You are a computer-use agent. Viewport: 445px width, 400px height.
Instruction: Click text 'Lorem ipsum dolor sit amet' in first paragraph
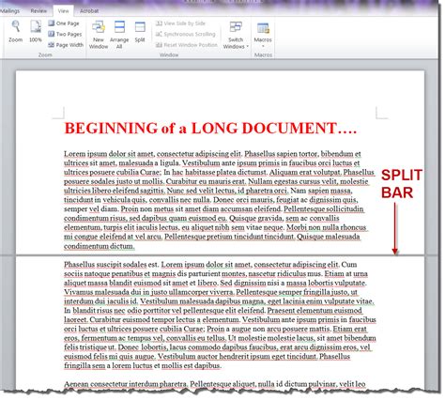109,154
